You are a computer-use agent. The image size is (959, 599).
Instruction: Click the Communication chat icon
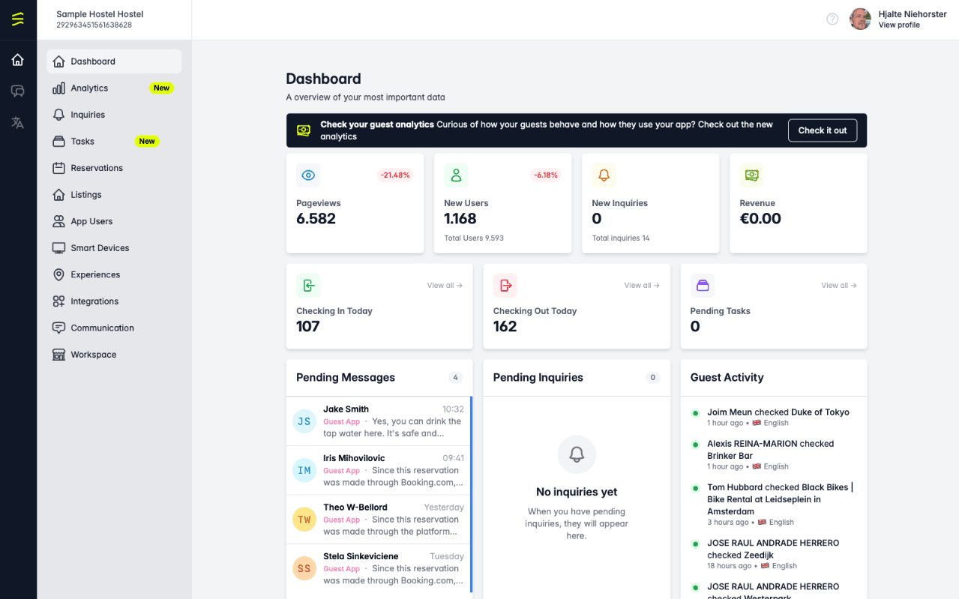click(x=58, y=328)
